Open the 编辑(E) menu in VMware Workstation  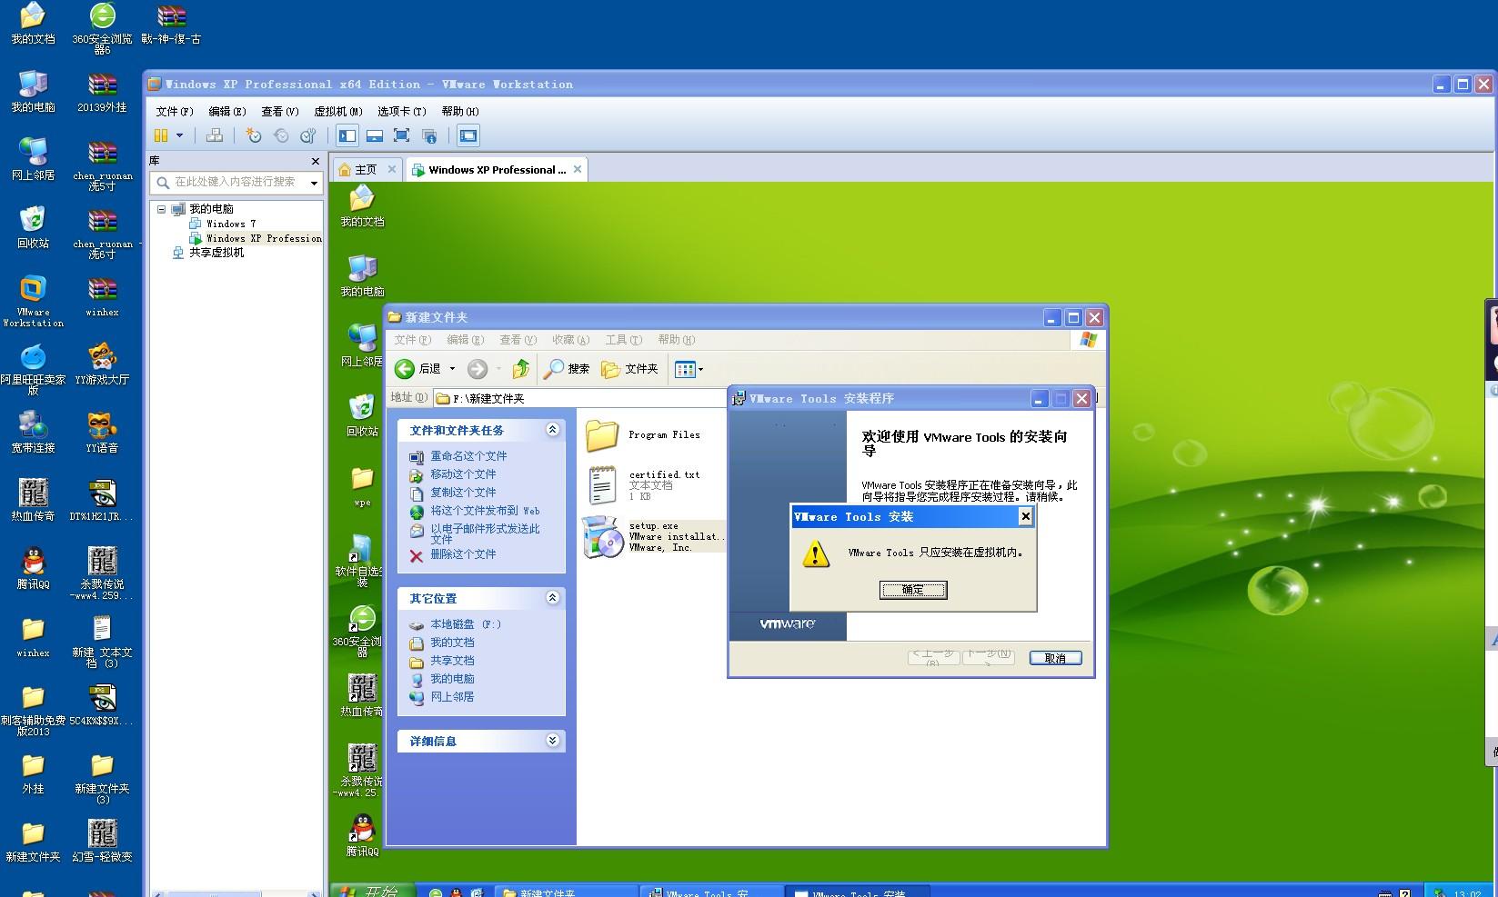pos(226,111)
